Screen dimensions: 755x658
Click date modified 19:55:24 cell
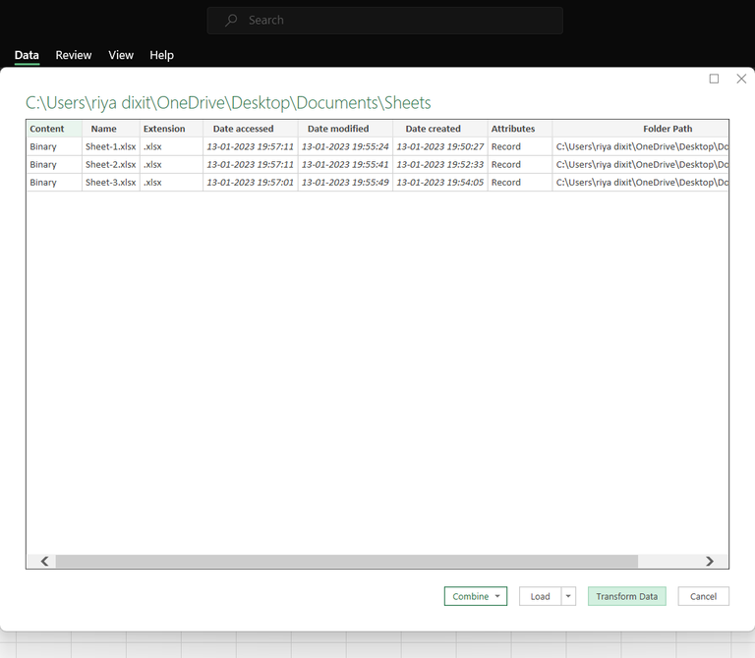tap(345, 146)
